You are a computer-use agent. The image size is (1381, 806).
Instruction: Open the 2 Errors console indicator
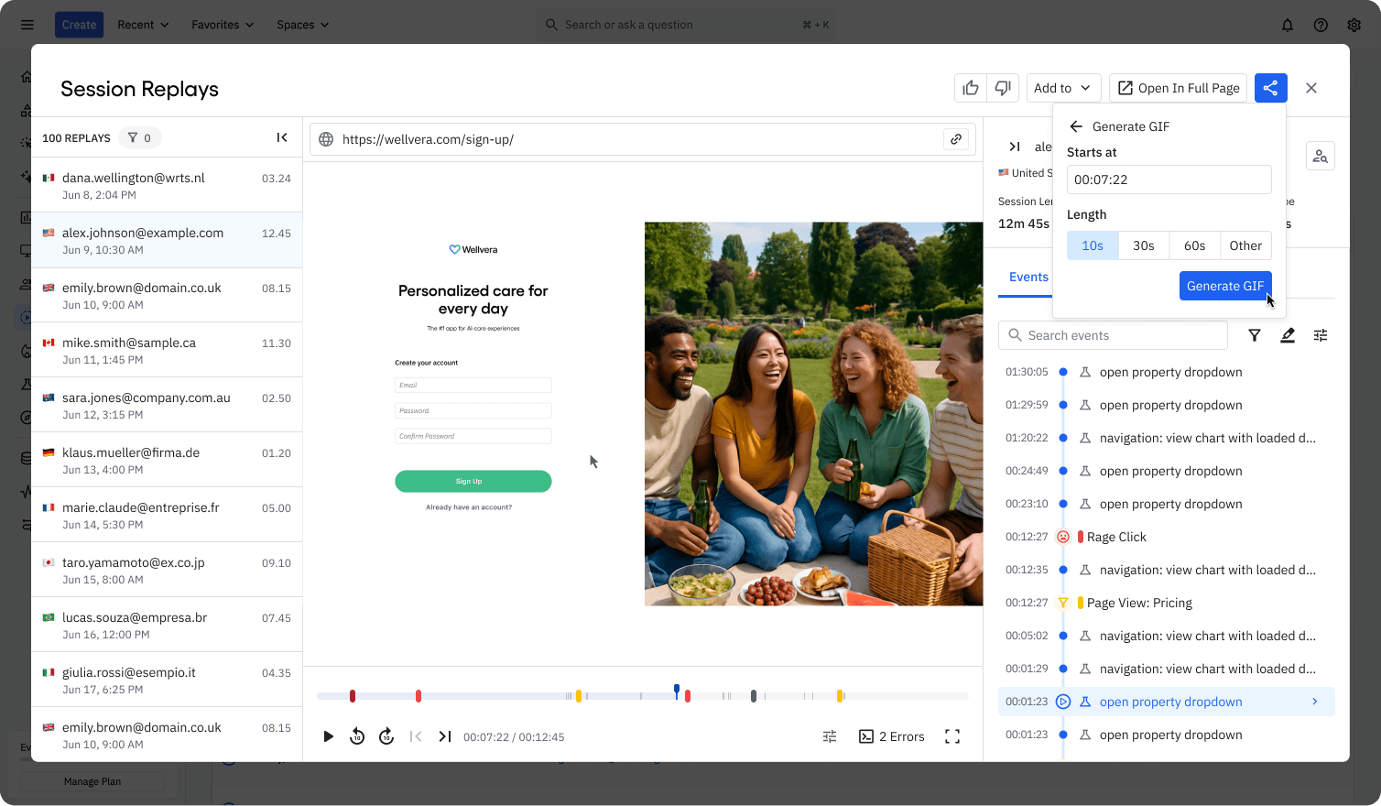[890, 735]
